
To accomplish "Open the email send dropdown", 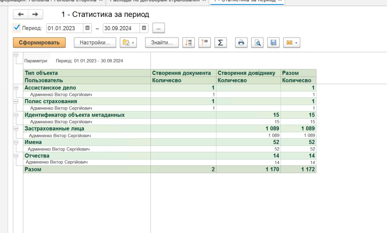I will (292, 42).
